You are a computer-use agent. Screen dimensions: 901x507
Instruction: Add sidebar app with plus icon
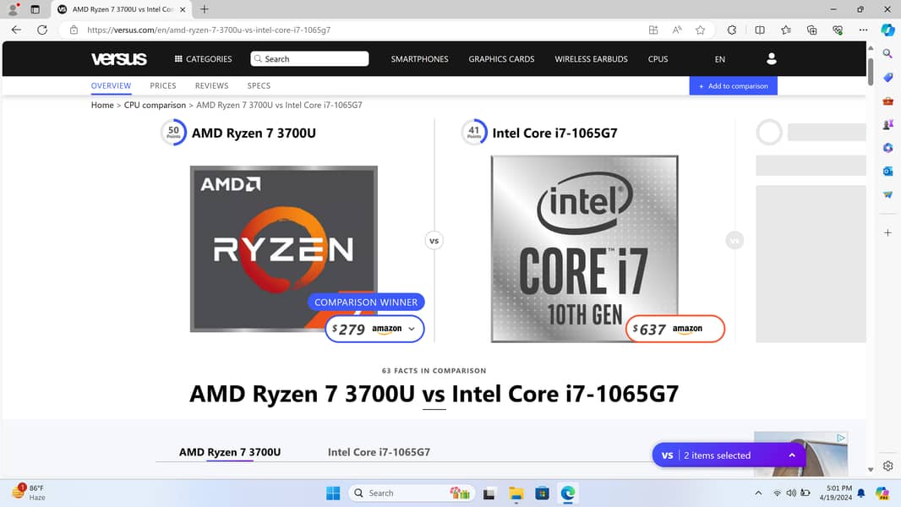tap(887, 232)
